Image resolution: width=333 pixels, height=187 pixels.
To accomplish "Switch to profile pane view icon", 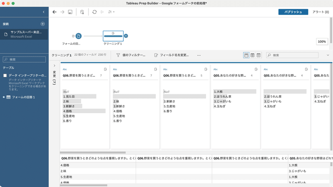I will coord(246,55).
